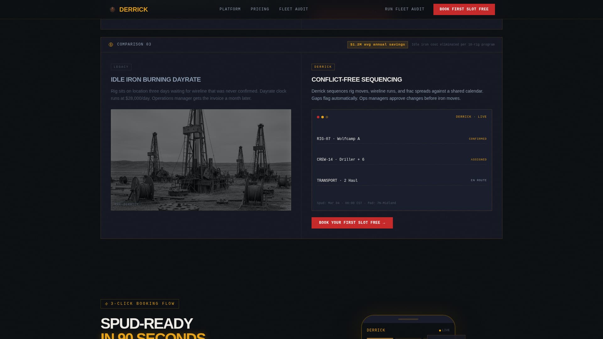Click the yellow progress bar on phone mockup
Screen dimensions: 603x339
[x=380, y=338]
